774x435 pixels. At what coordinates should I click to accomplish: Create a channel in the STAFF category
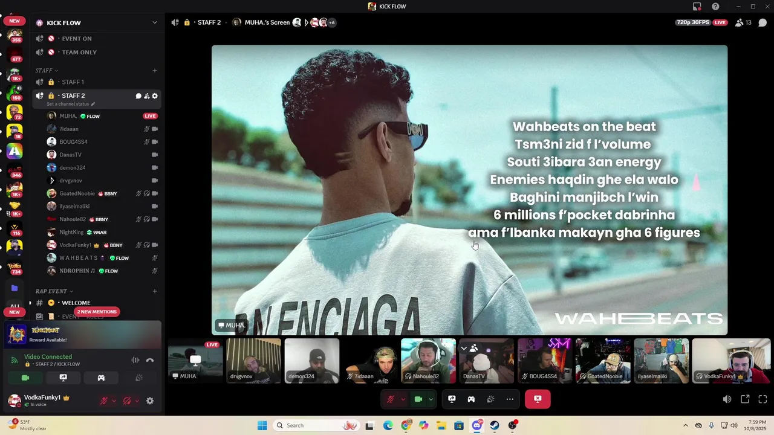pyautogui.click(x=155, y=71)
